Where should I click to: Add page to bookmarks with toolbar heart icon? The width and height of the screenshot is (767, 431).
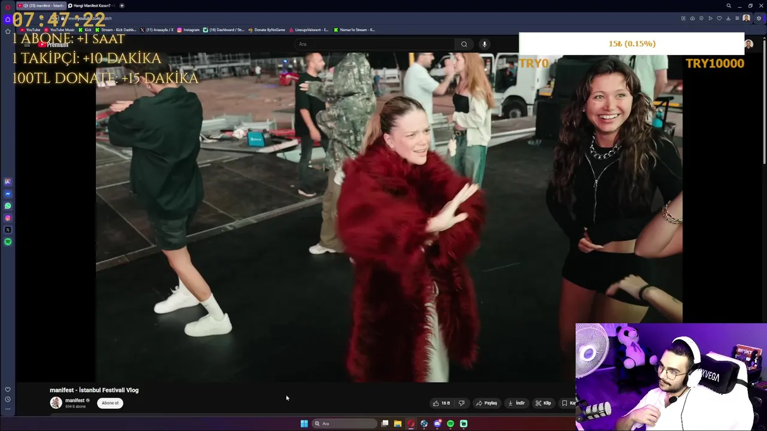[x=719, y=19]
